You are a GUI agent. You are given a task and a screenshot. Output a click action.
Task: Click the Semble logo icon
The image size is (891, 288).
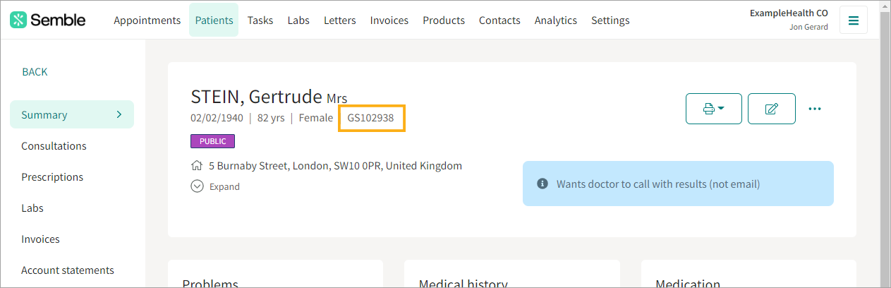pos(18,20)
